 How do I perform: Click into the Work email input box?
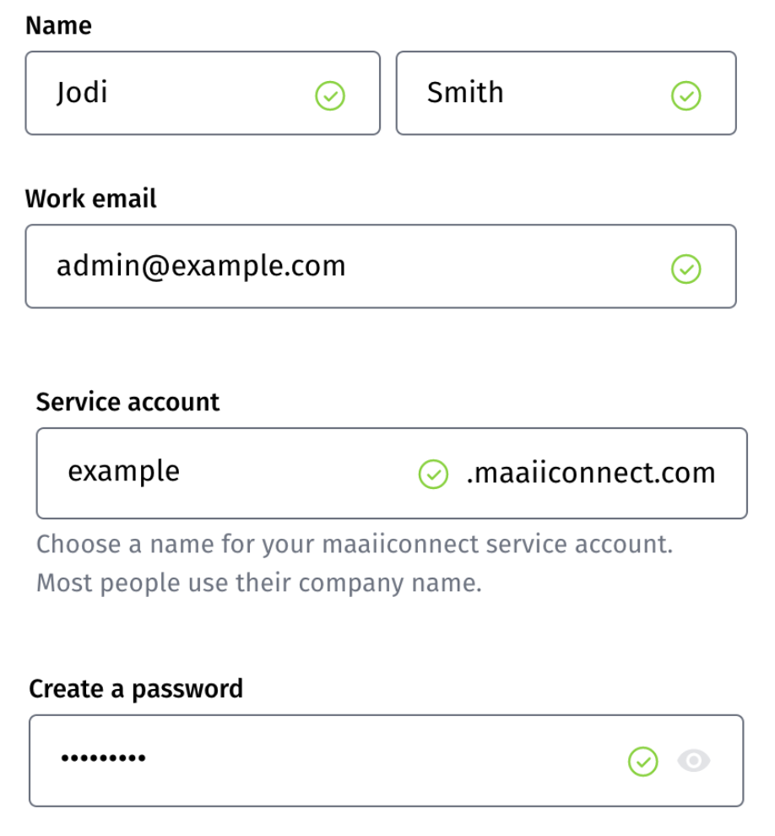tap(381, 266)
